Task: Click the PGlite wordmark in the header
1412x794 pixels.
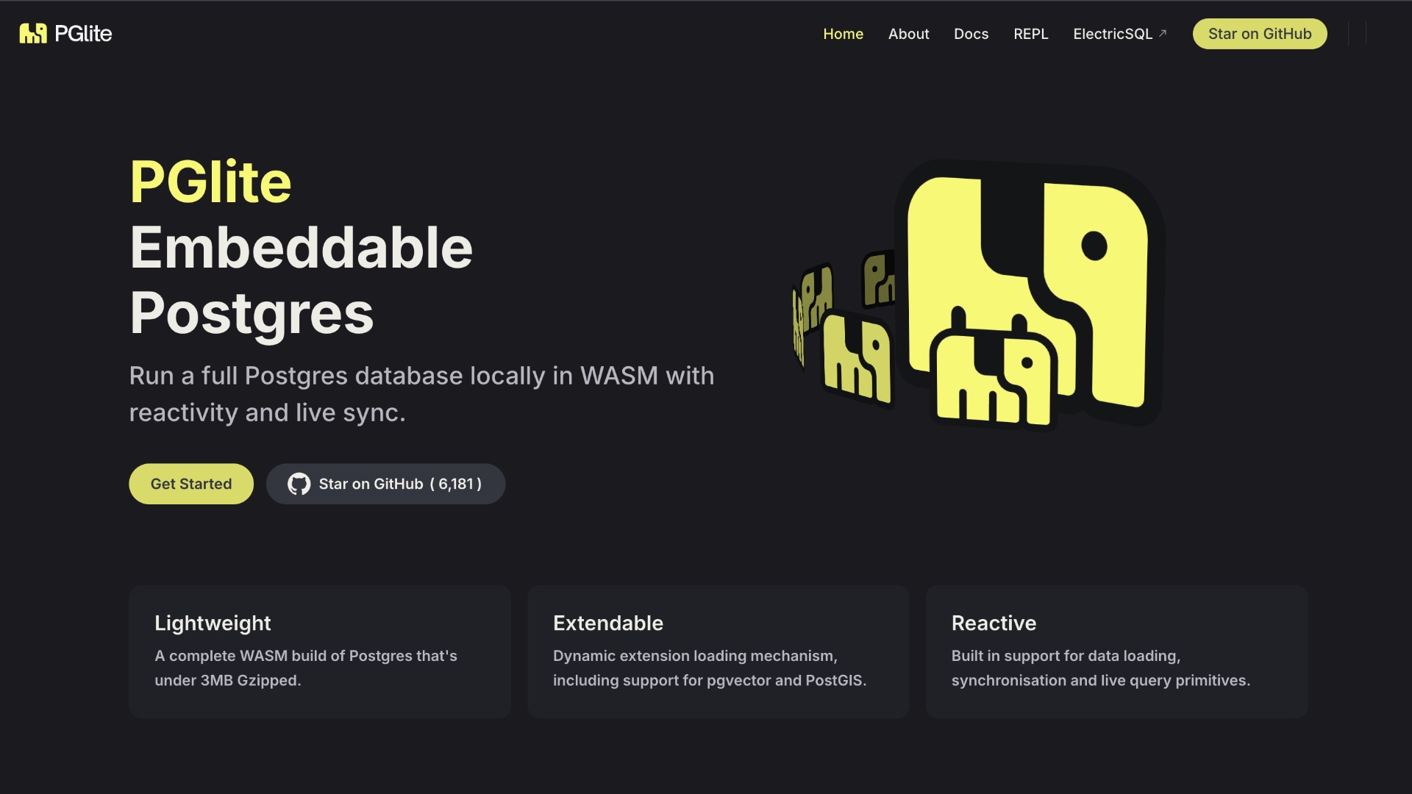Action: pyautogui.click(x=83, y=34)
